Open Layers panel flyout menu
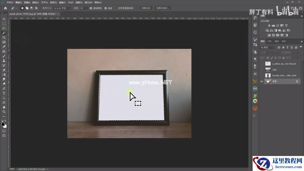This screenshot has width=304, height=171. point(302,42)
